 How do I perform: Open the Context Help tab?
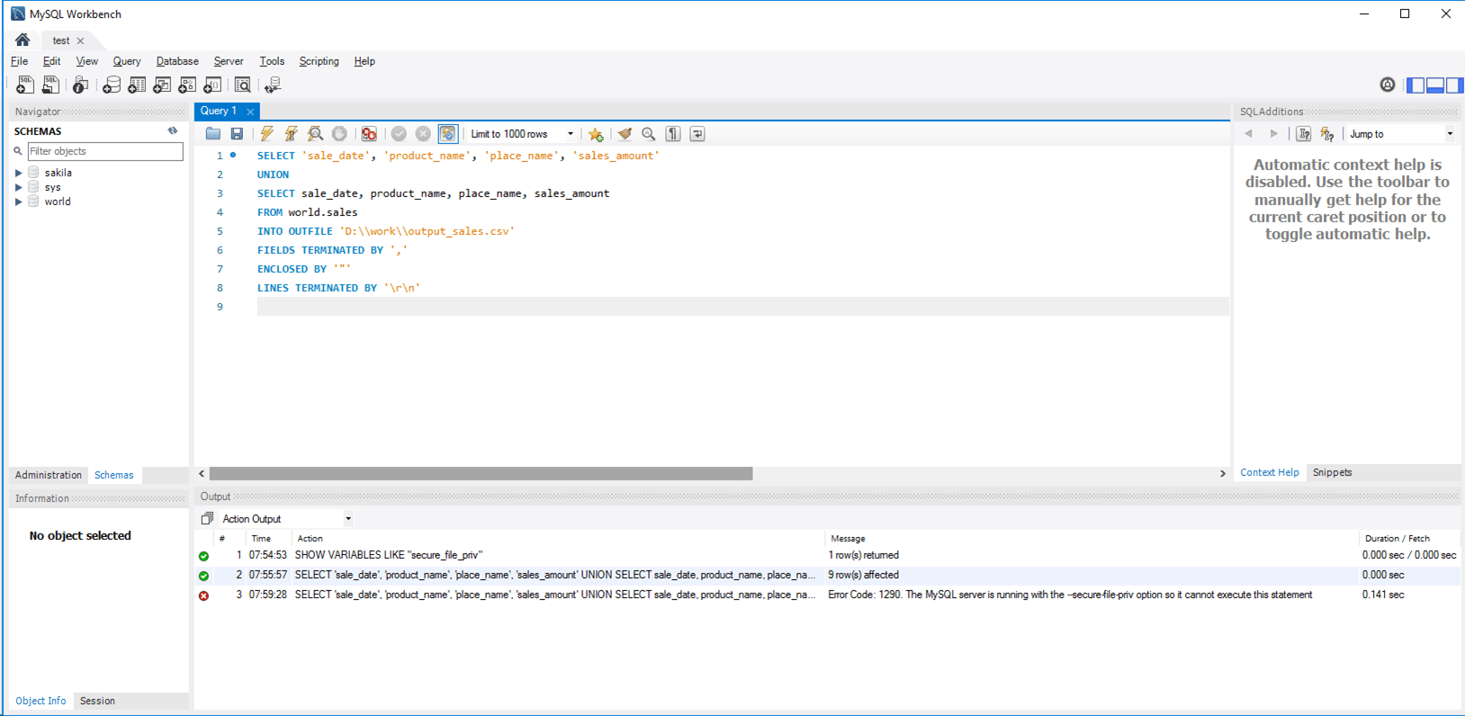(1270, 472)
